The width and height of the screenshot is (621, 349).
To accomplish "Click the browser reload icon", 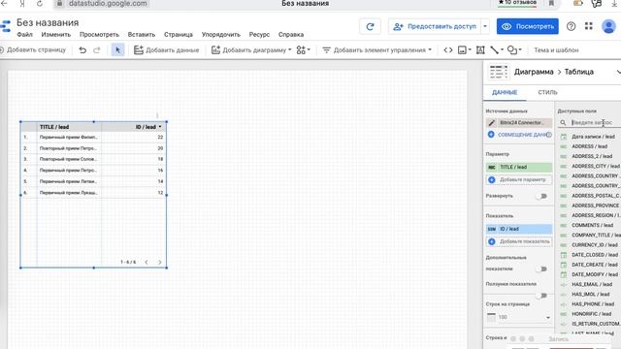I will [39, 4].
